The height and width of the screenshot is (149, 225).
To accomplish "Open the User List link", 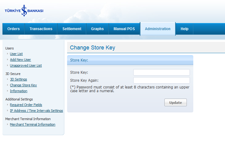I will 16,54.
